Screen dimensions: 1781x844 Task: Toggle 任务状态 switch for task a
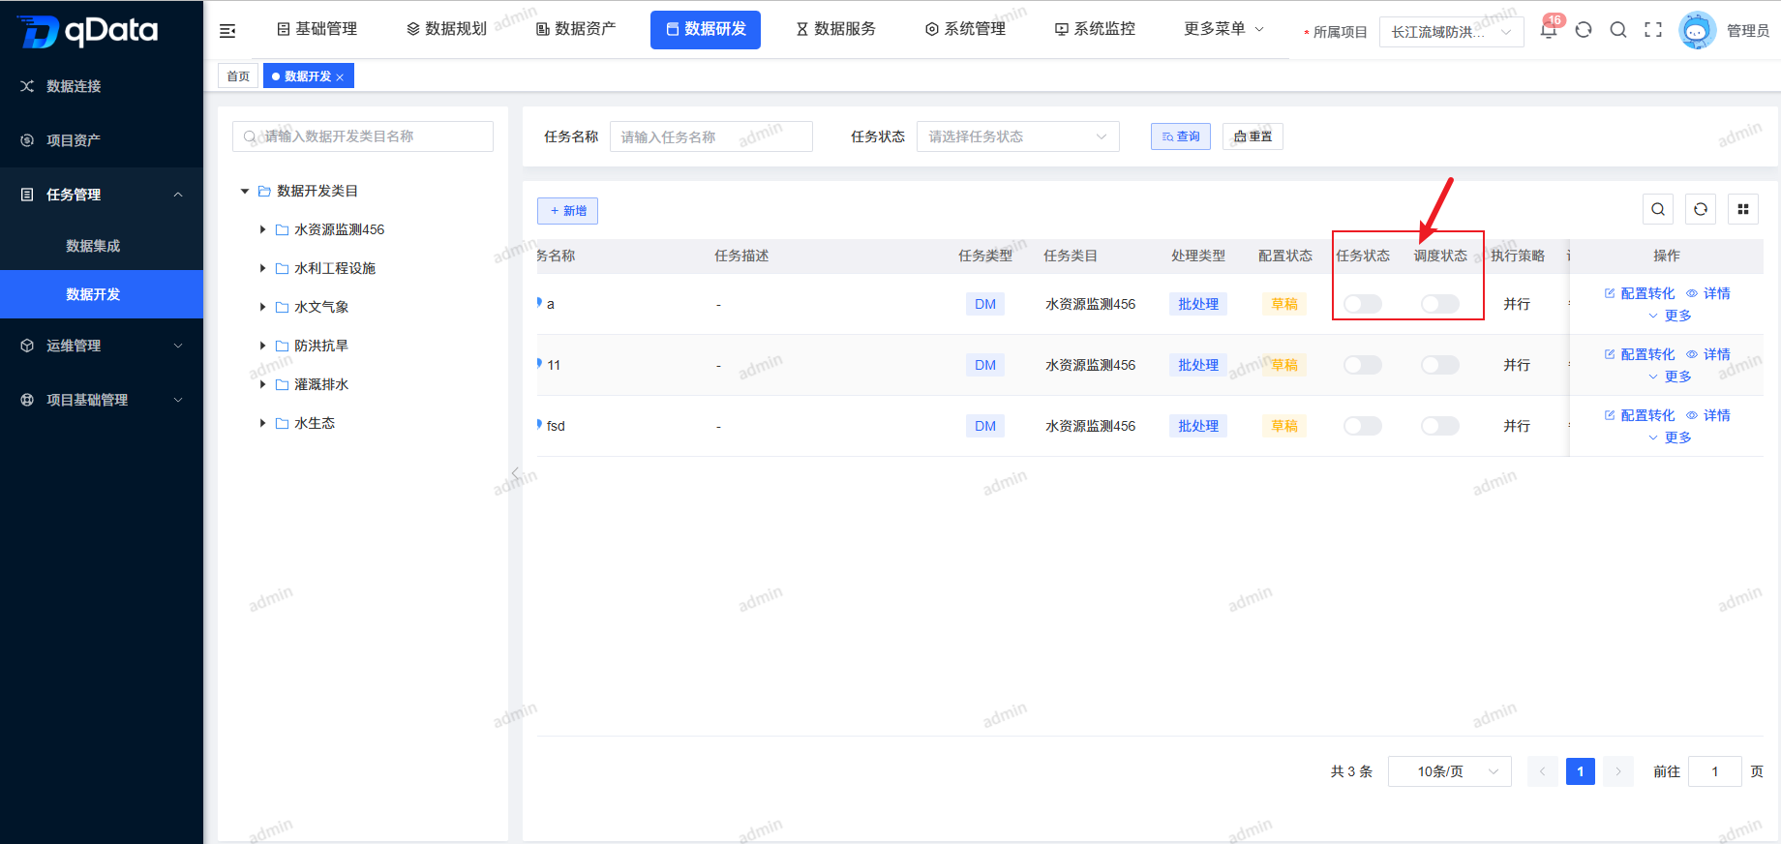1363,304
